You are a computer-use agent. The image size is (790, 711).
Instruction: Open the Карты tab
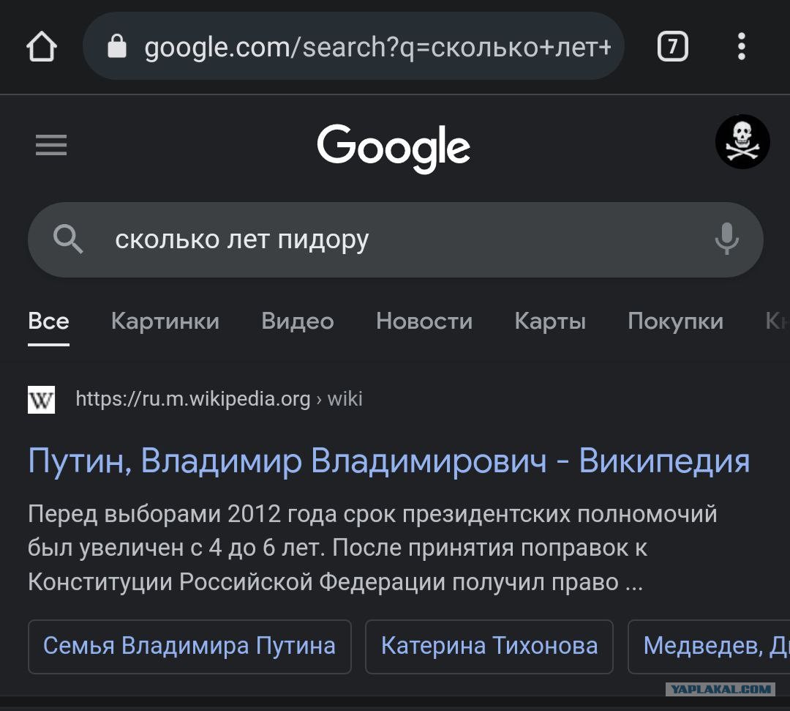550,321
